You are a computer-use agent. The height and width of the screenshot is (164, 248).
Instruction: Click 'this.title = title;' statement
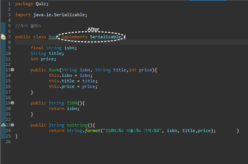click(x=73, y=81)
